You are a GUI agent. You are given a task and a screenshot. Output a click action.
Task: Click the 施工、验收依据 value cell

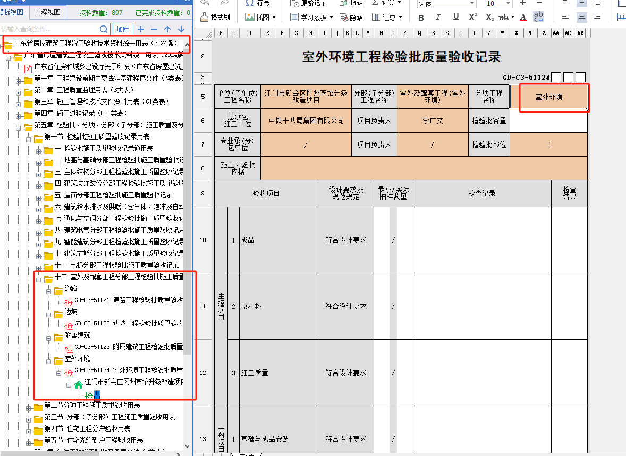pos(424,168)
